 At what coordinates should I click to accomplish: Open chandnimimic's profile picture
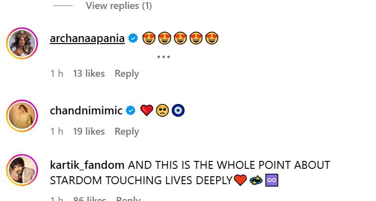pos(22,116)
